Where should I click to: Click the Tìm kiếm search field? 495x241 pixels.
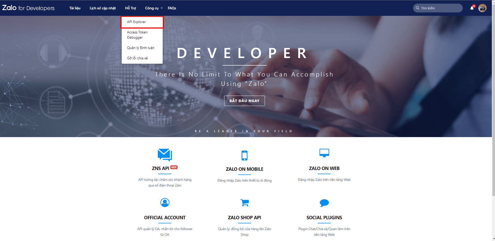(x=438, y=8)
